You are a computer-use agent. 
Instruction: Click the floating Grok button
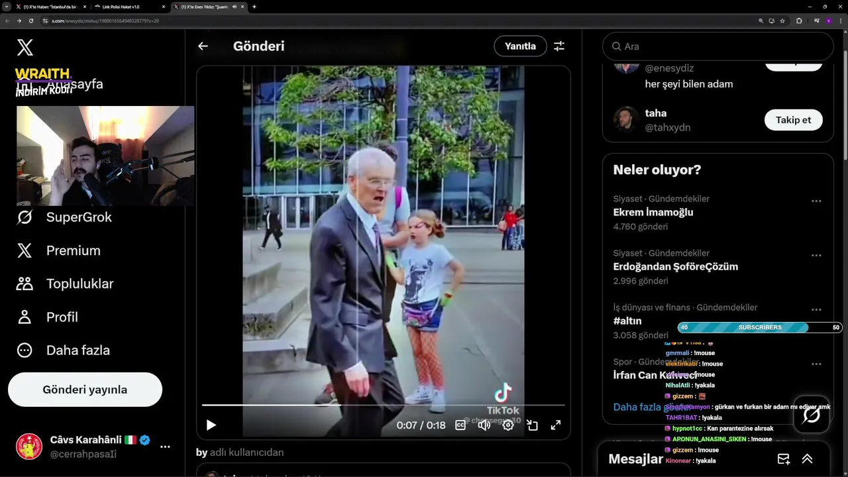coord(812,415)
